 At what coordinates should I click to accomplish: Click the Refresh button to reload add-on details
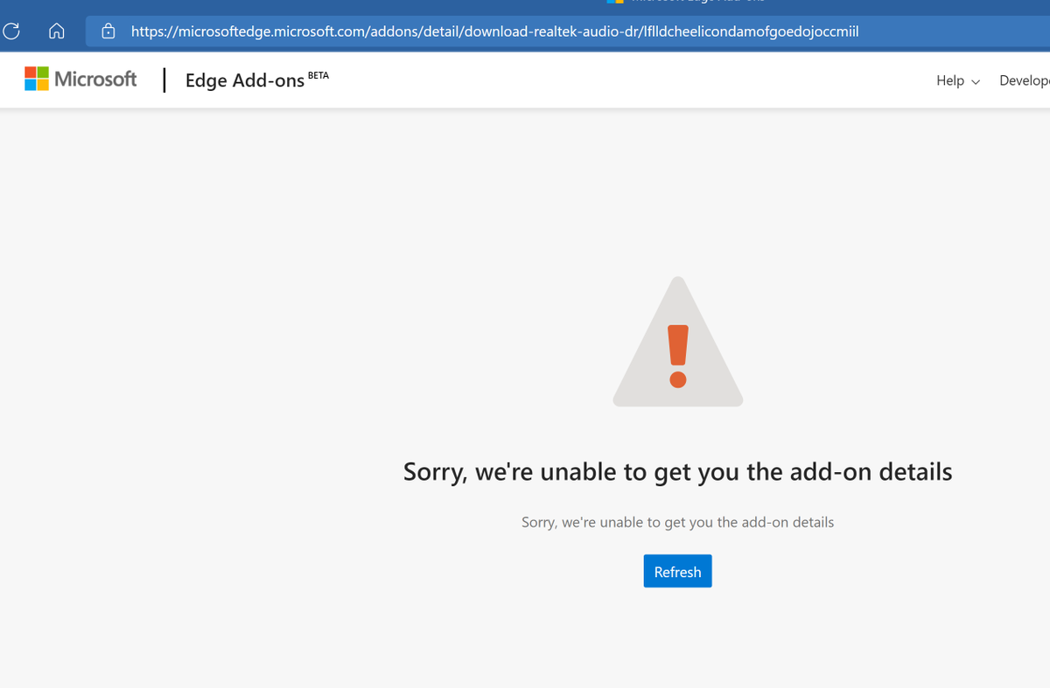(x=677, y=571)
